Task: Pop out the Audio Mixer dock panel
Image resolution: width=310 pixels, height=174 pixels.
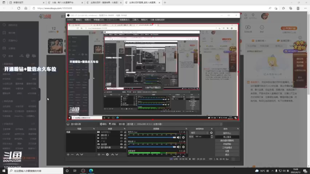Action: tap(186, 129)
